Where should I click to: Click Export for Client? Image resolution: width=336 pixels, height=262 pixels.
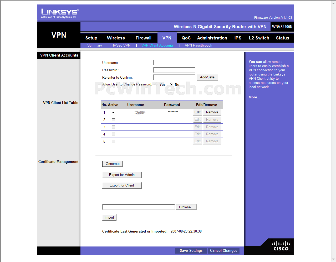coord(122,185)
